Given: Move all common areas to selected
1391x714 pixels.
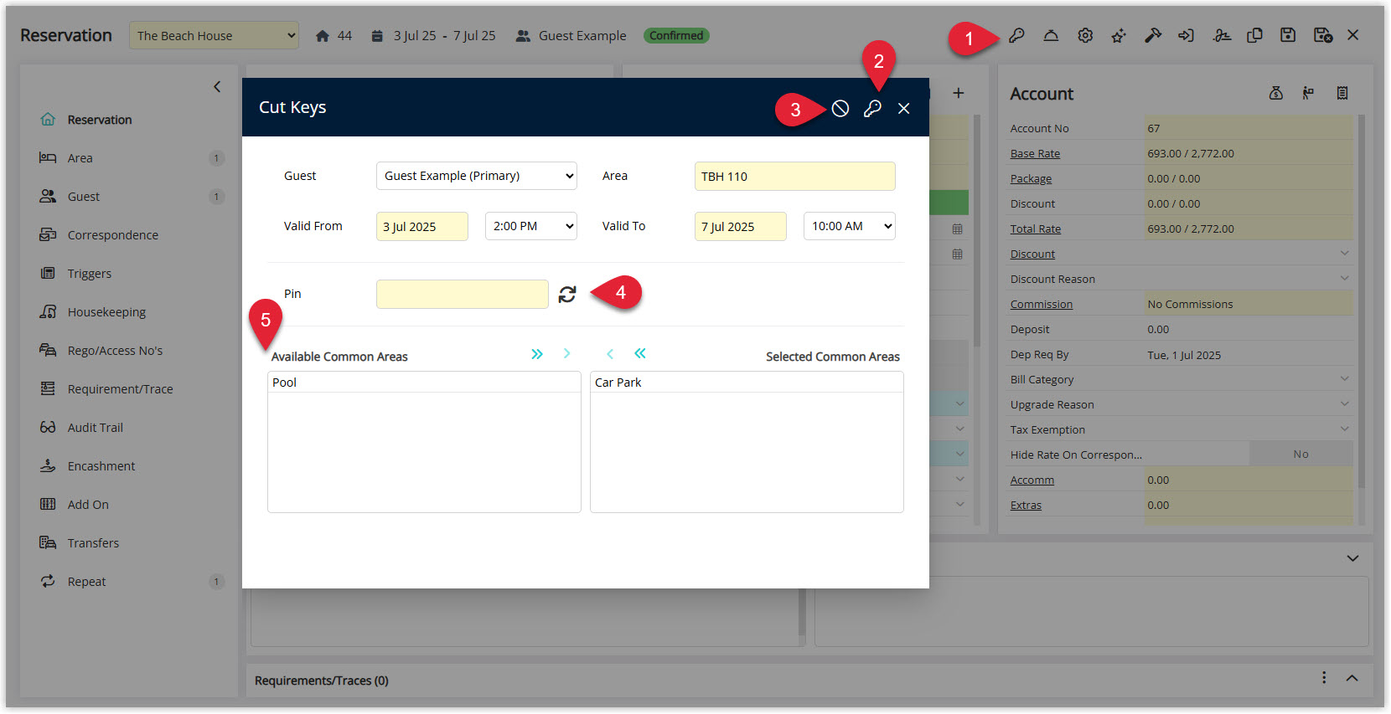Looking at the screenshot, I should (x=537, y=354).
